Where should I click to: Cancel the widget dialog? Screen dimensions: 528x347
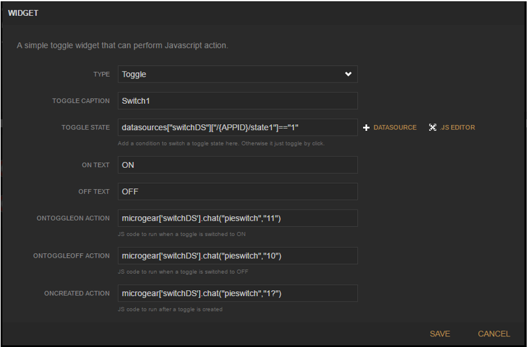click(x=494, y=334)
